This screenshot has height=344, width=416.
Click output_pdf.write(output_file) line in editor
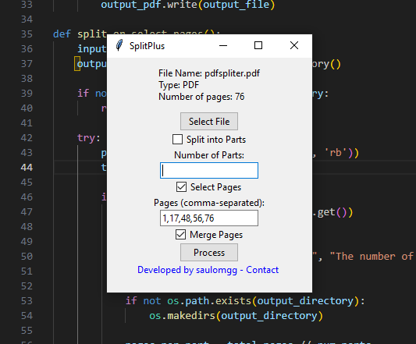188,5
